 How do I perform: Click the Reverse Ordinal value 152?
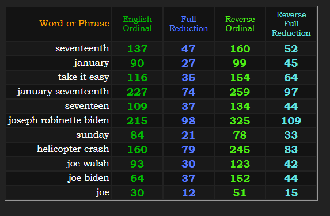(240, 179)
